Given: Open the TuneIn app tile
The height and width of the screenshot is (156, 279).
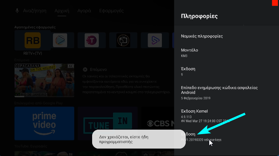Looking at the screenshot, I should [107, 123].
